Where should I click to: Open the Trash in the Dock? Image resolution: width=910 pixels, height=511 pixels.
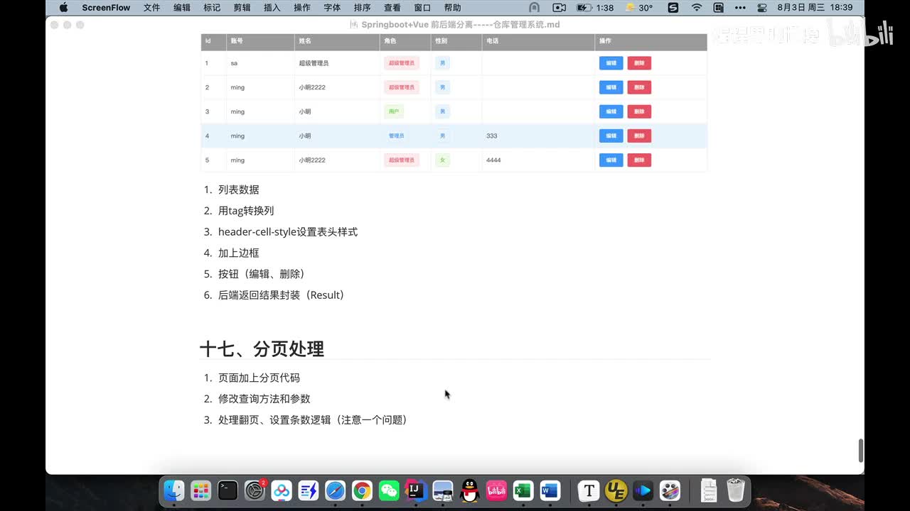[735, 490]
